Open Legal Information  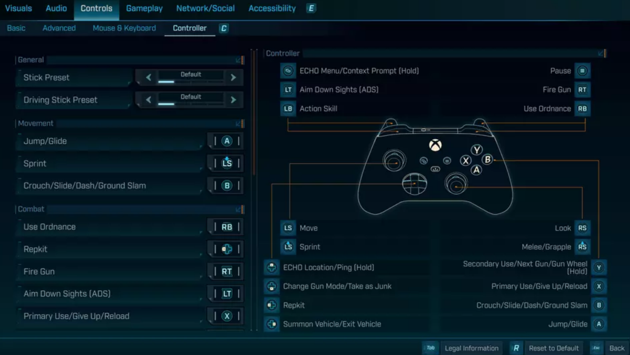pos(471,348)
